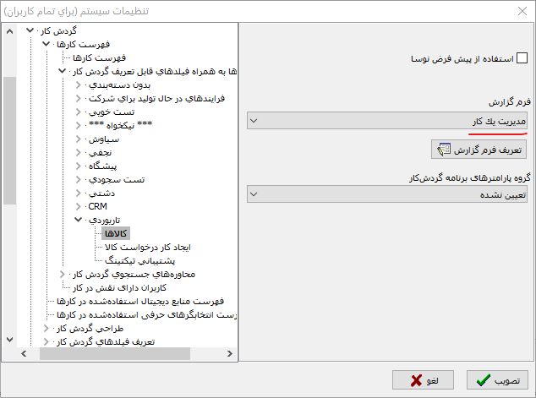
Task: Collapse the root گردش کار node
Action: 30,30
